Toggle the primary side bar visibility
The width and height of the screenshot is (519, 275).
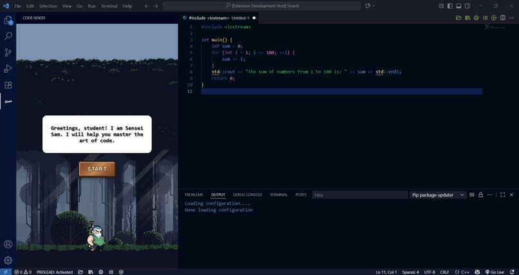pos(450,6)
